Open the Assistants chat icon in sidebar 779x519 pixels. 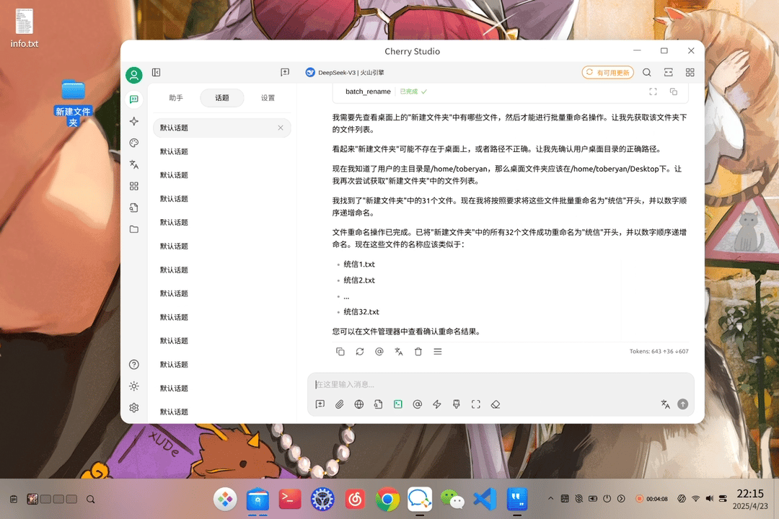(x=133, y=99)
